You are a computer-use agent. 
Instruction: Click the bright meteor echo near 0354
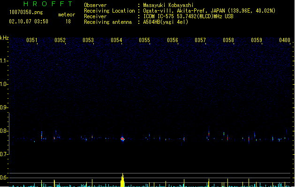pyautogui.click(x=122, y=139)
